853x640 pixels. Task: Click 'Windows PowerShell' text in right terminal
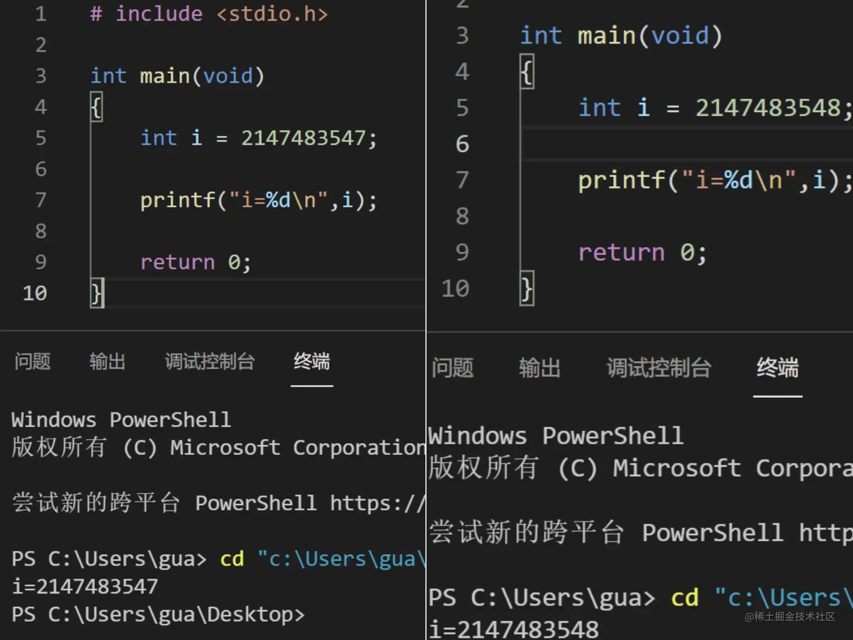[x=556, y=436]
